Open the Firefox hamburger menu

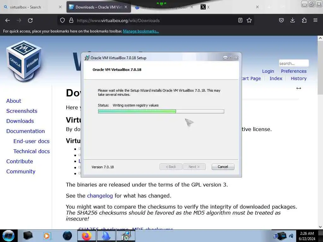tap(315, 20)
